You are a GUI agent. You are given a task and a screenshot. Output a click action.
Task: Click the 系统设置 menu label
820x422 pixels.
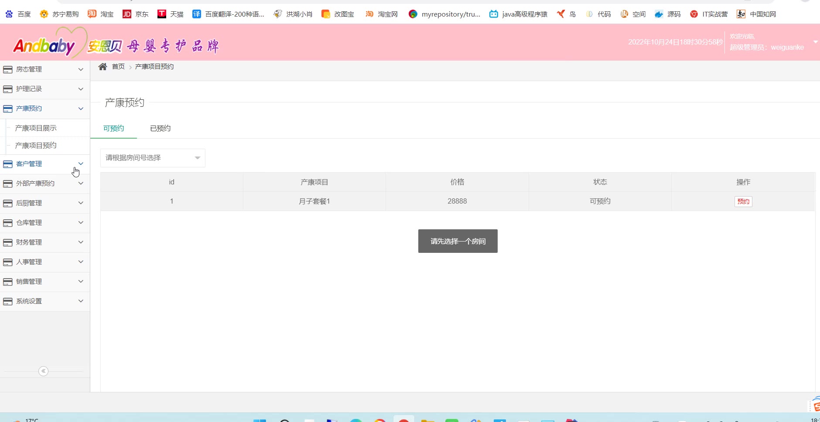pyautogui.click(x=29, y=301)
